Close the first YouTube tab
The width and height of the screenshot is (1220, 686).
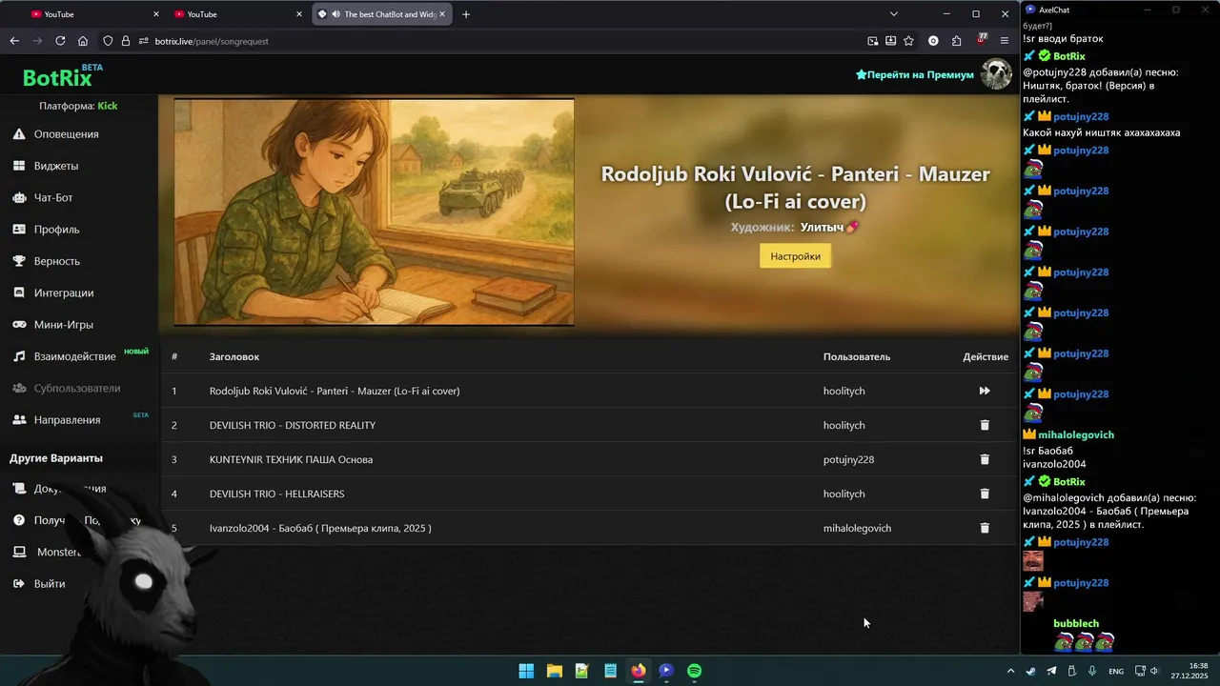click(156, 14)
